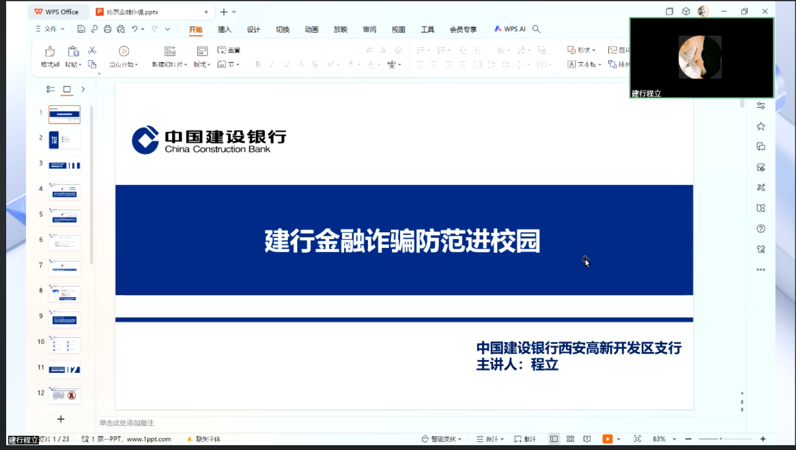This screenshot has width=796, height=450.
Task: Start slideshow with orange play button
Action: point(607,439)
